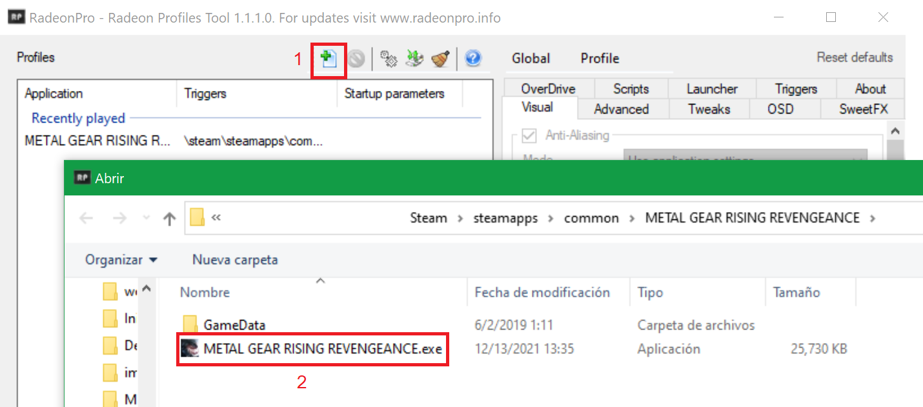923x407 pixels.
Task: Open the Triggers tab
Action: tap(796, 88)
